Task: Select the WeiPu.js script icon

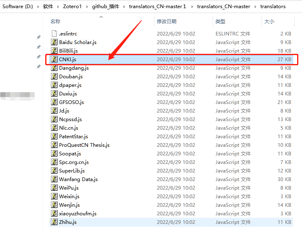Action: [54, 188]
